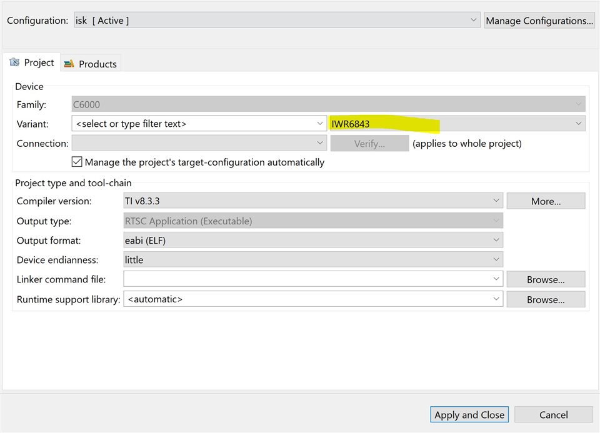Image resolution: width=600 pixels, height=433 pixels.
Task: Click the Linker command file text field
Action: point(307,279)
